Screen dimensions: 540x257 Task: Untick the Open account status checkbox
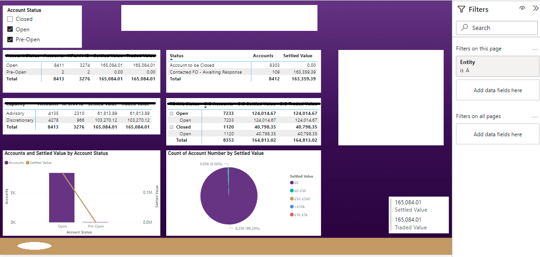[10, 29]
